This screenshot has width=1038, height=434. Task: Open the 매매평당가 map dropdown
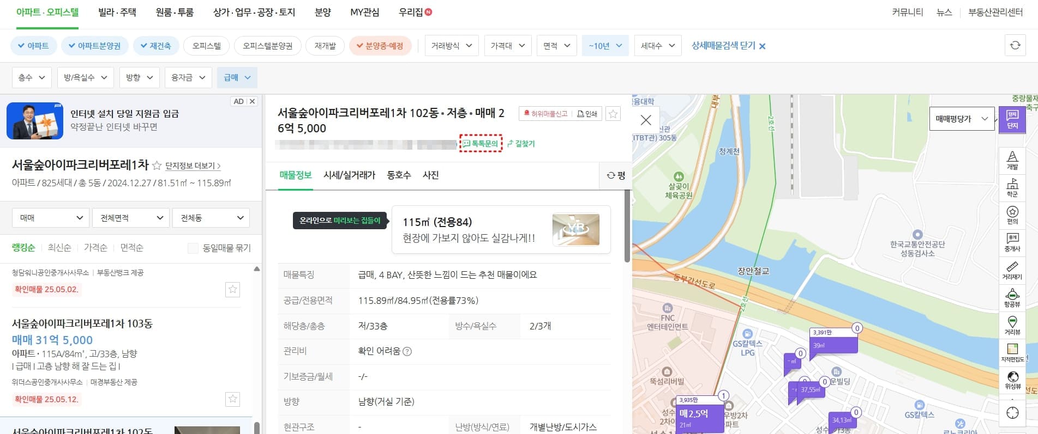point(962,119)
